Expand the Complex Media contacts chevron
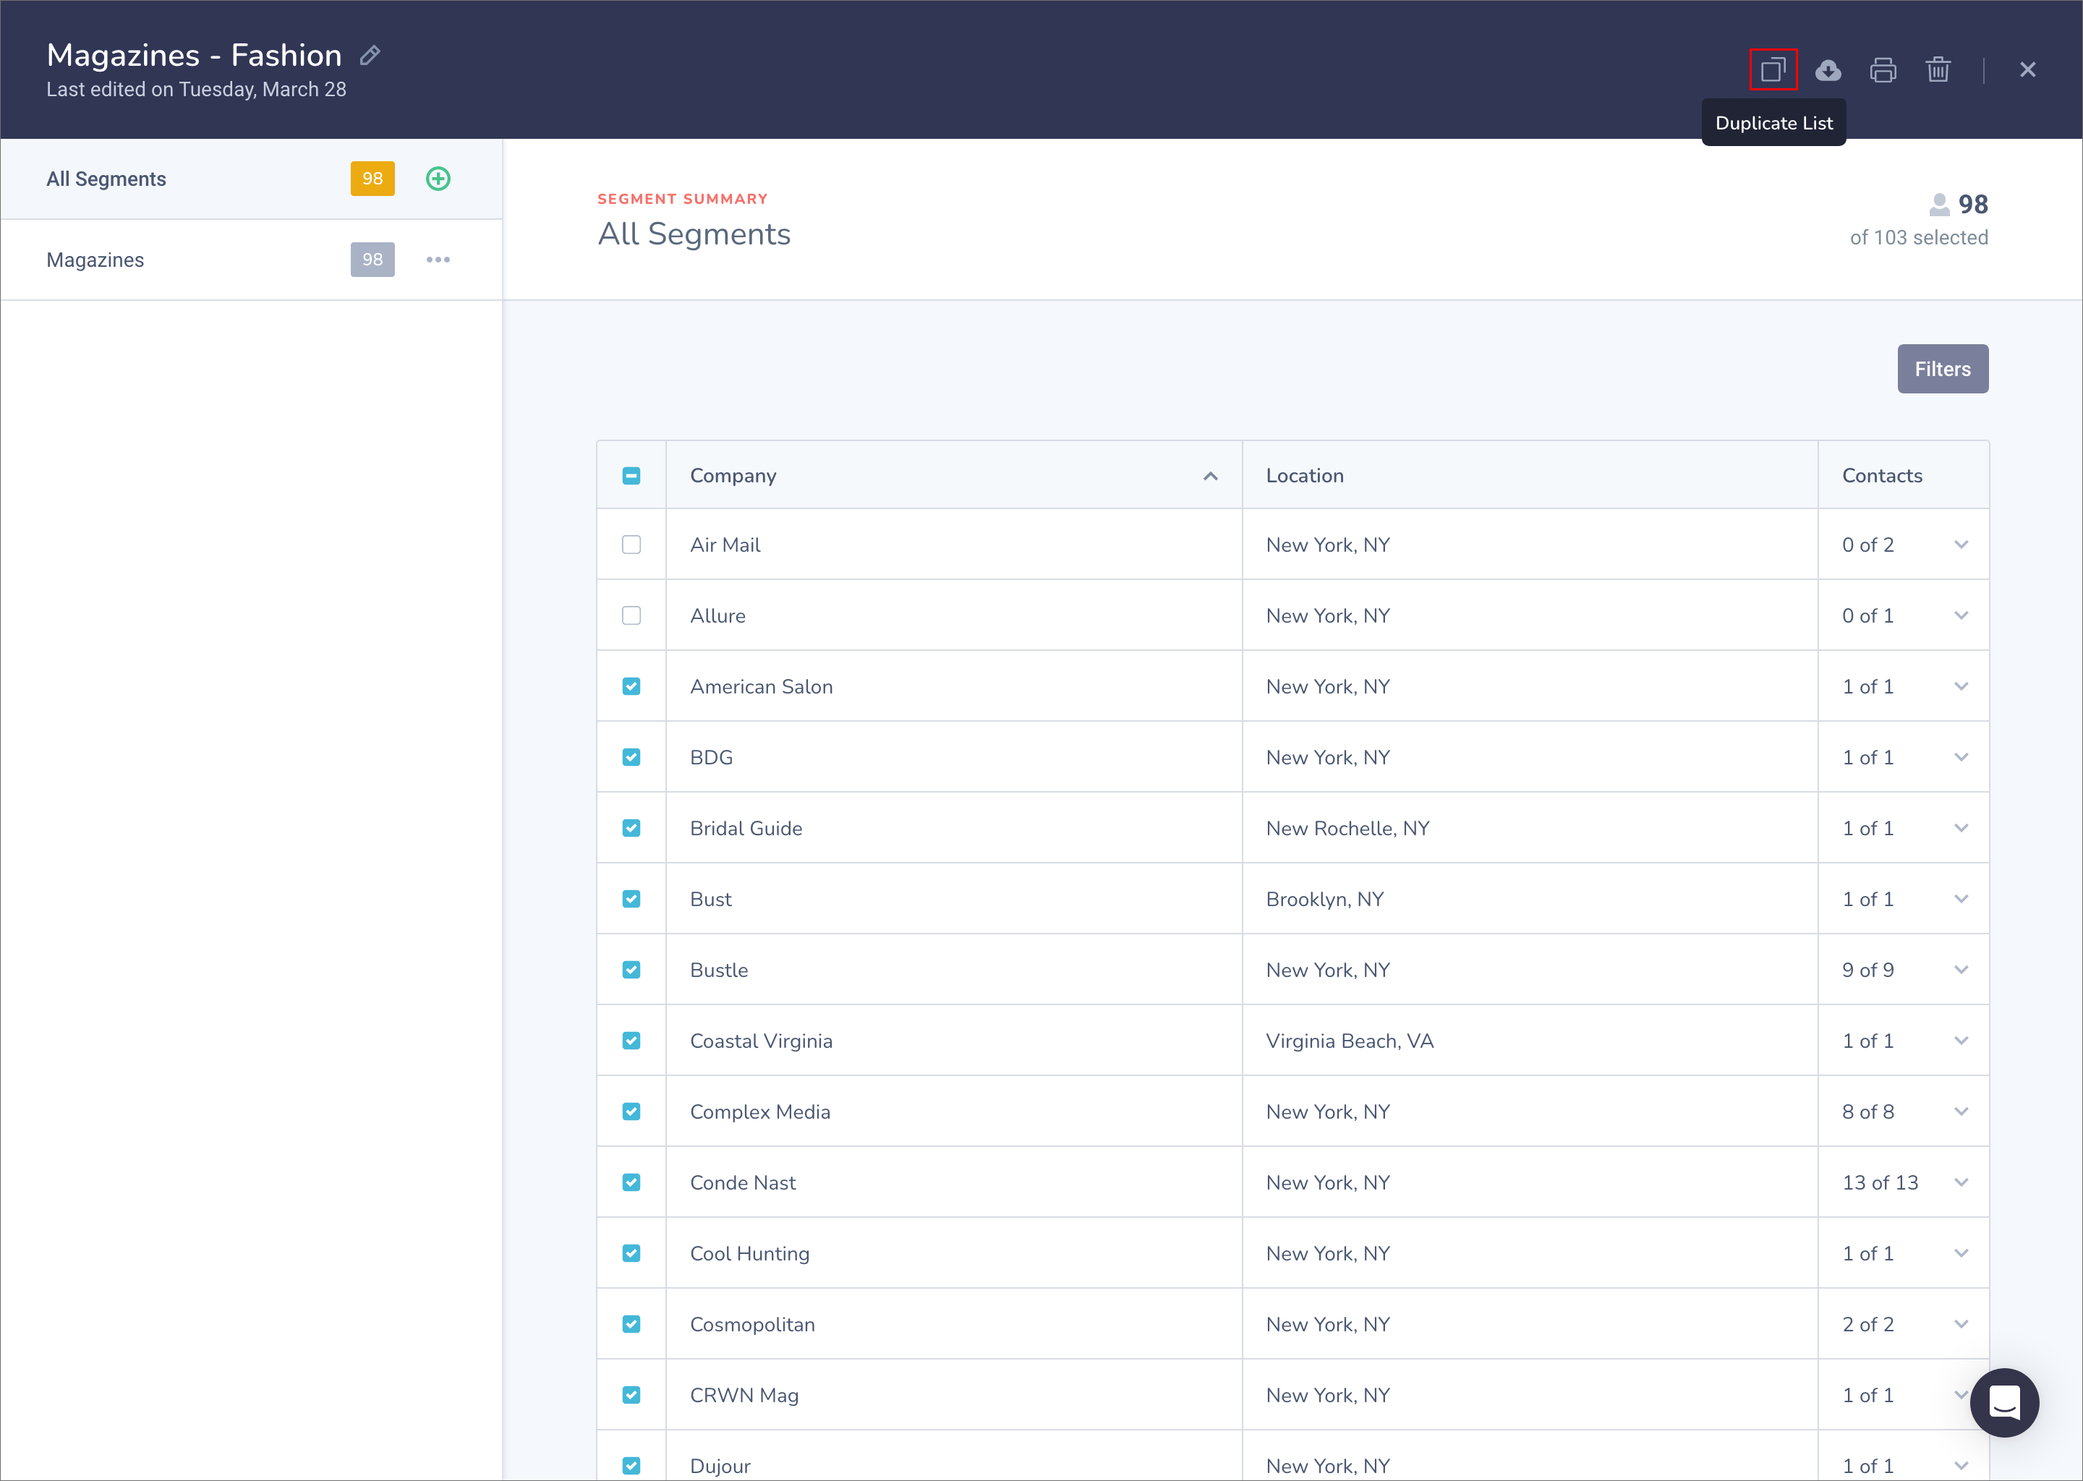Viewport: 2083px width, 1481px height. pos(1961,1111)
